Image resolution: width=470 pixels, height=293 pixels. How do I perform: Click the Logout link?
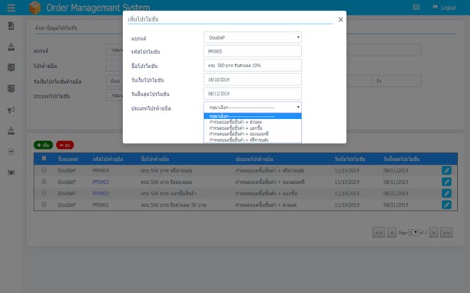tap(444, 8)
